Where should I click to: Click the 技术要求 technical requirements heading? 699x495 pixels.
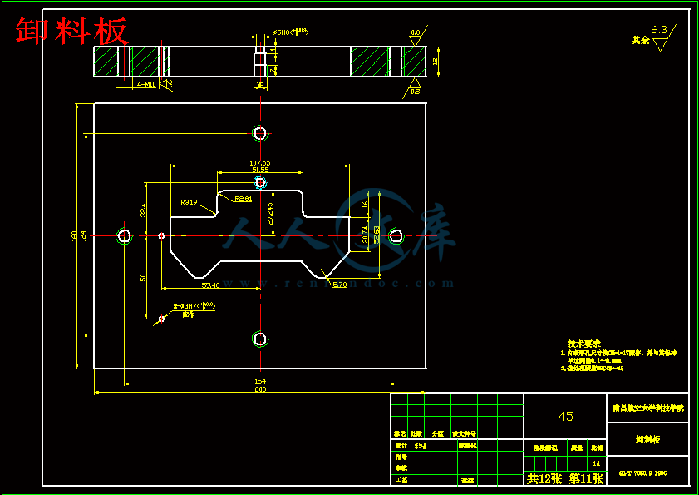pyautogui.click(x=584, y=344)
